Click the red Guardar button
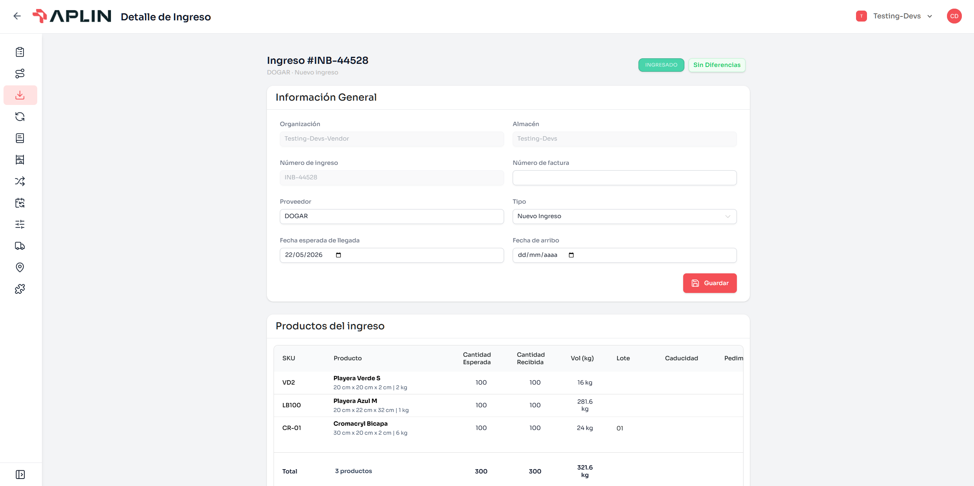 (710, 283)
